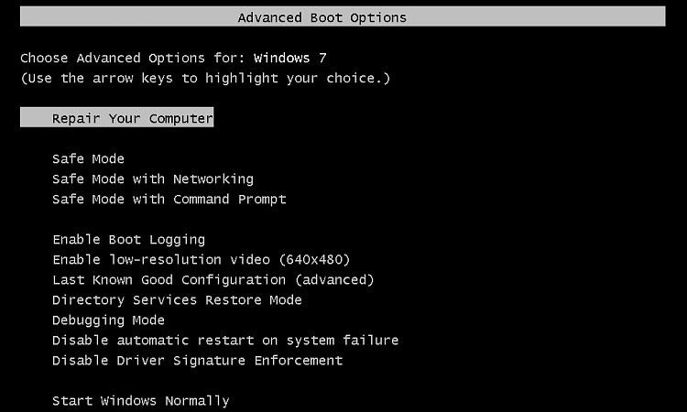This screenshot has height=412, width=687.
Task: Select Disable Driver Signature Enforcement
Action: click(x=197, y=360)
